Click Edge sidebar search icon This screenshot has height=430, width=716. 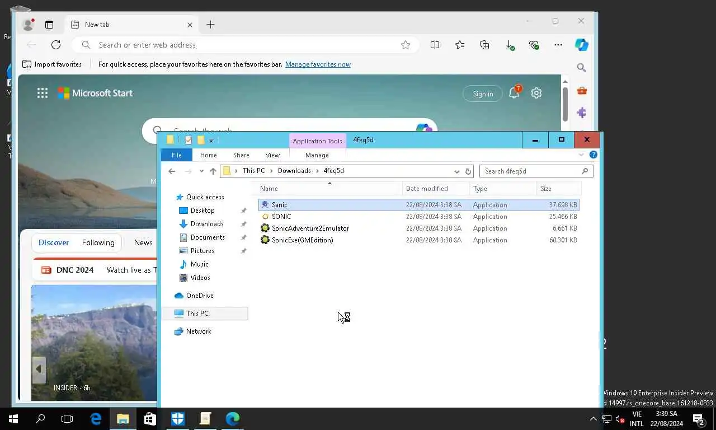tap(582, 68)
